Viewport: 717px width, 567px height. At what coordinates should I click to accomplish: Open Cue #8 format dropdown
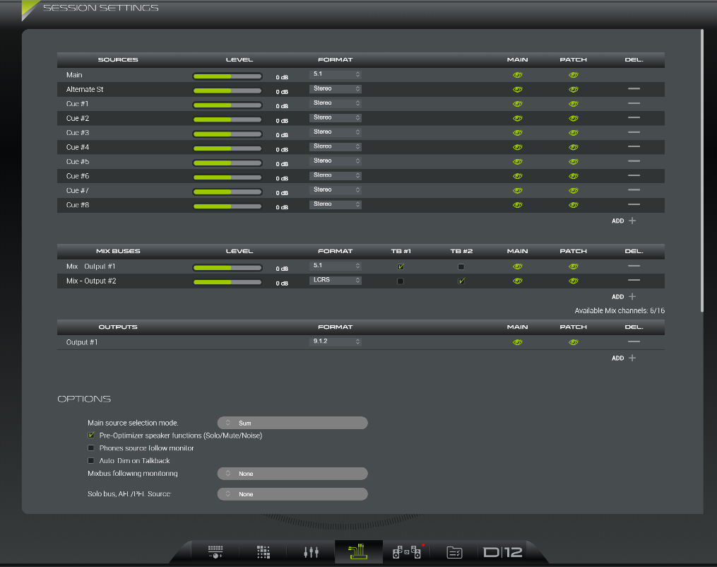pos(336,204)
